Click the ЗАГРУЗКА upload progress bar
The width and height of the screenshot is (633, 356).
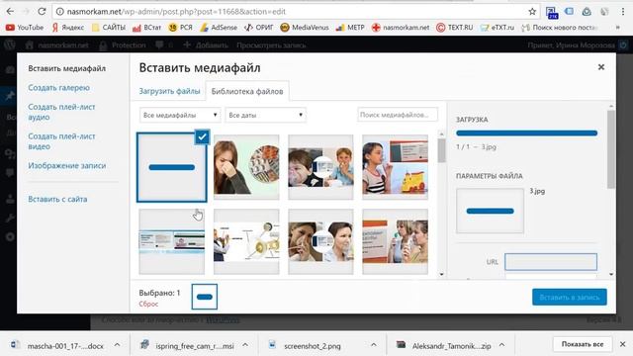(x=526, y=133)
